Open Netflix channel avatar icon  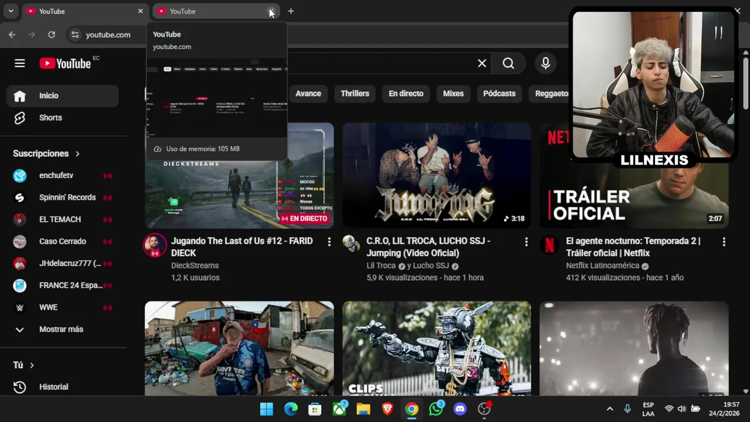(549, 244)
